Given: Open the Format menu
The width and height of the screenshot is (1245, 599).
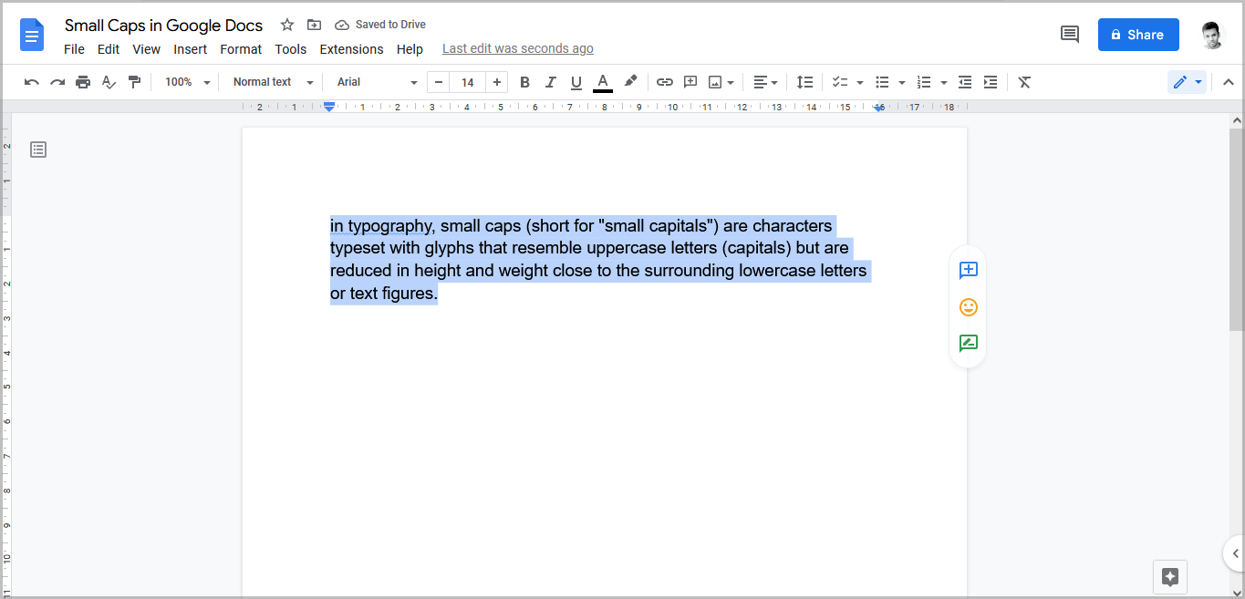Looking at the screenshot, I should click(240, 48).
